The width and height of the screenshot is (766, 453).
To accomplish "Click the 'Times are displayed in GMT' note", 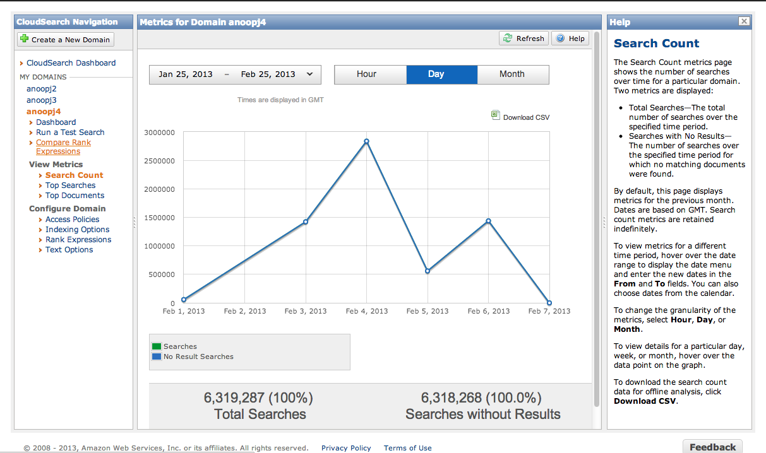I will coord(280,100).
